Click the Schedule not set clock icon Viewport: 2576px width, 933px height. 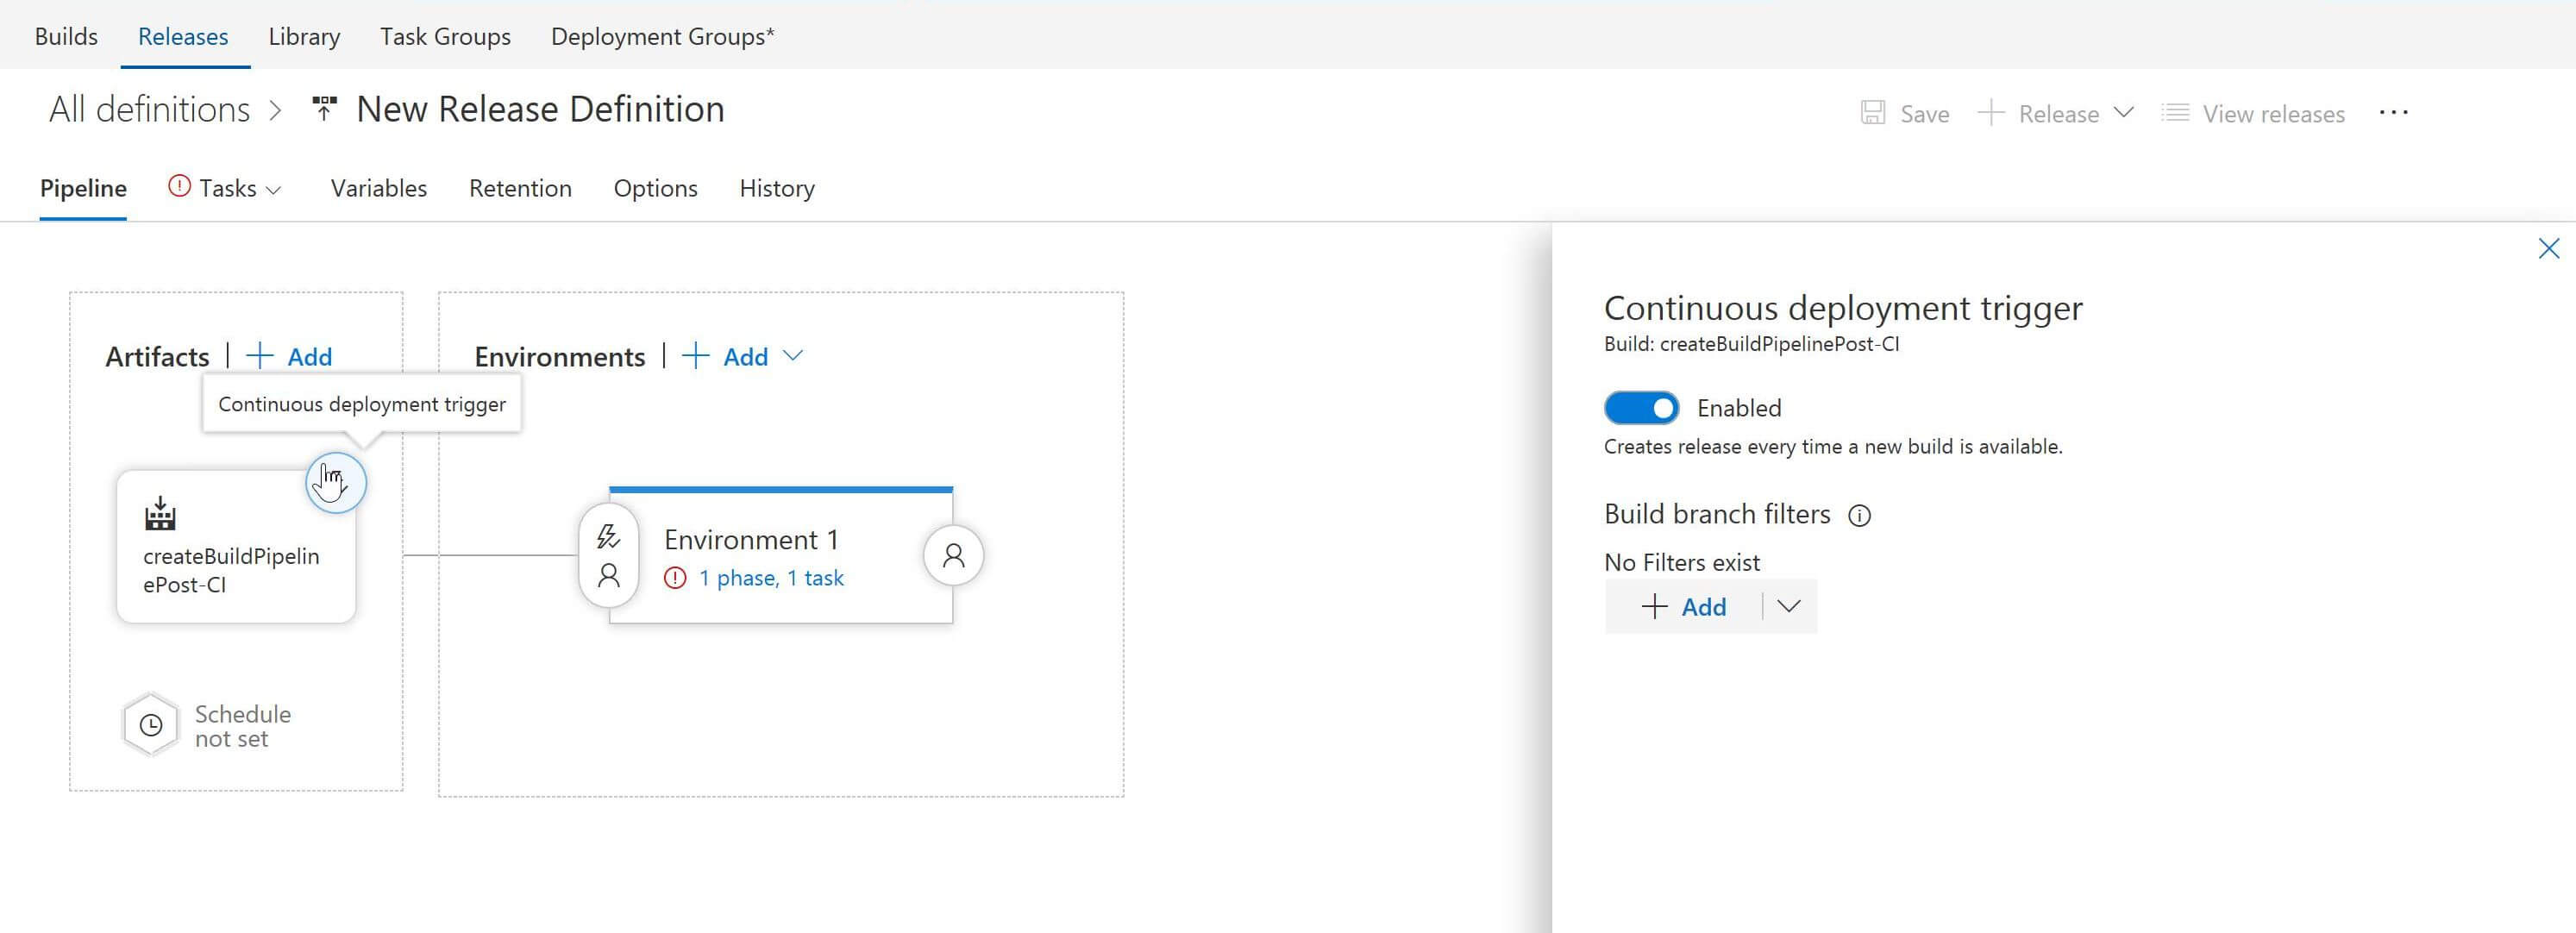[x=151, y=725]
